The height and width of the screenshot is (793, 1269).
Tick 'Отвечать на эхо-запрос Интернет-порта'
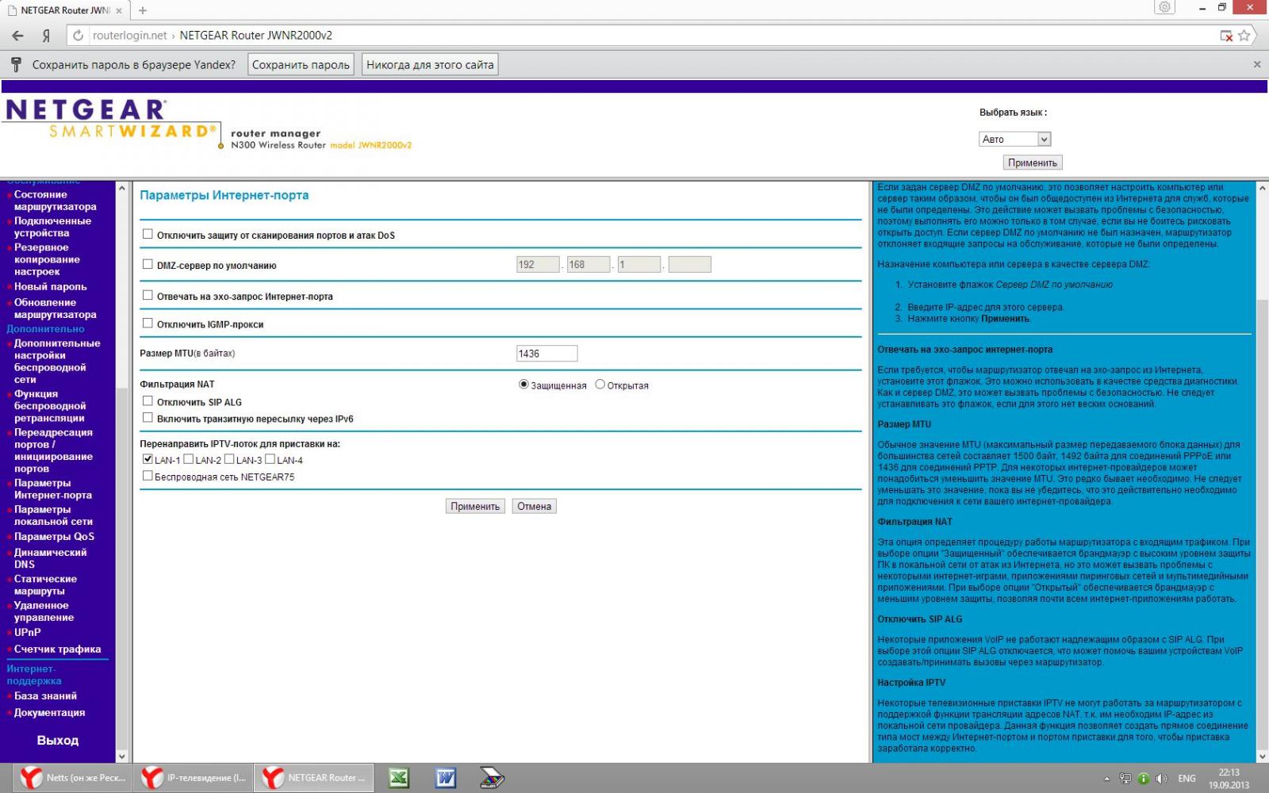(x=148, y=295)
